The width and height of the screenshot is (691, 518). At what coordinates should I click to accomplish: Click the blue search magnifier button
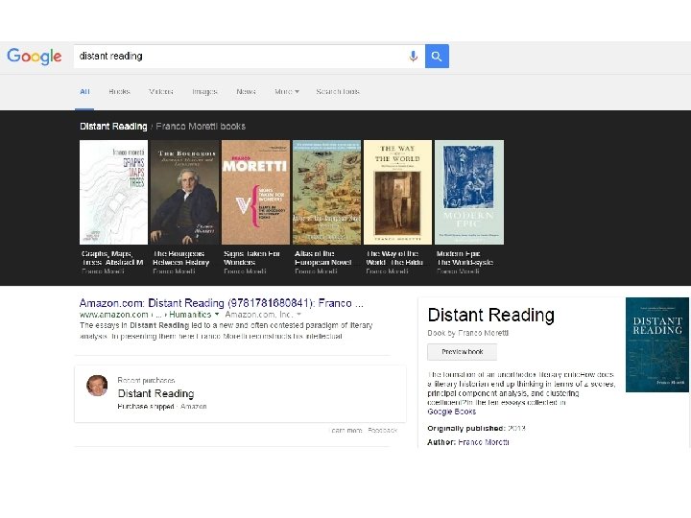437,56
